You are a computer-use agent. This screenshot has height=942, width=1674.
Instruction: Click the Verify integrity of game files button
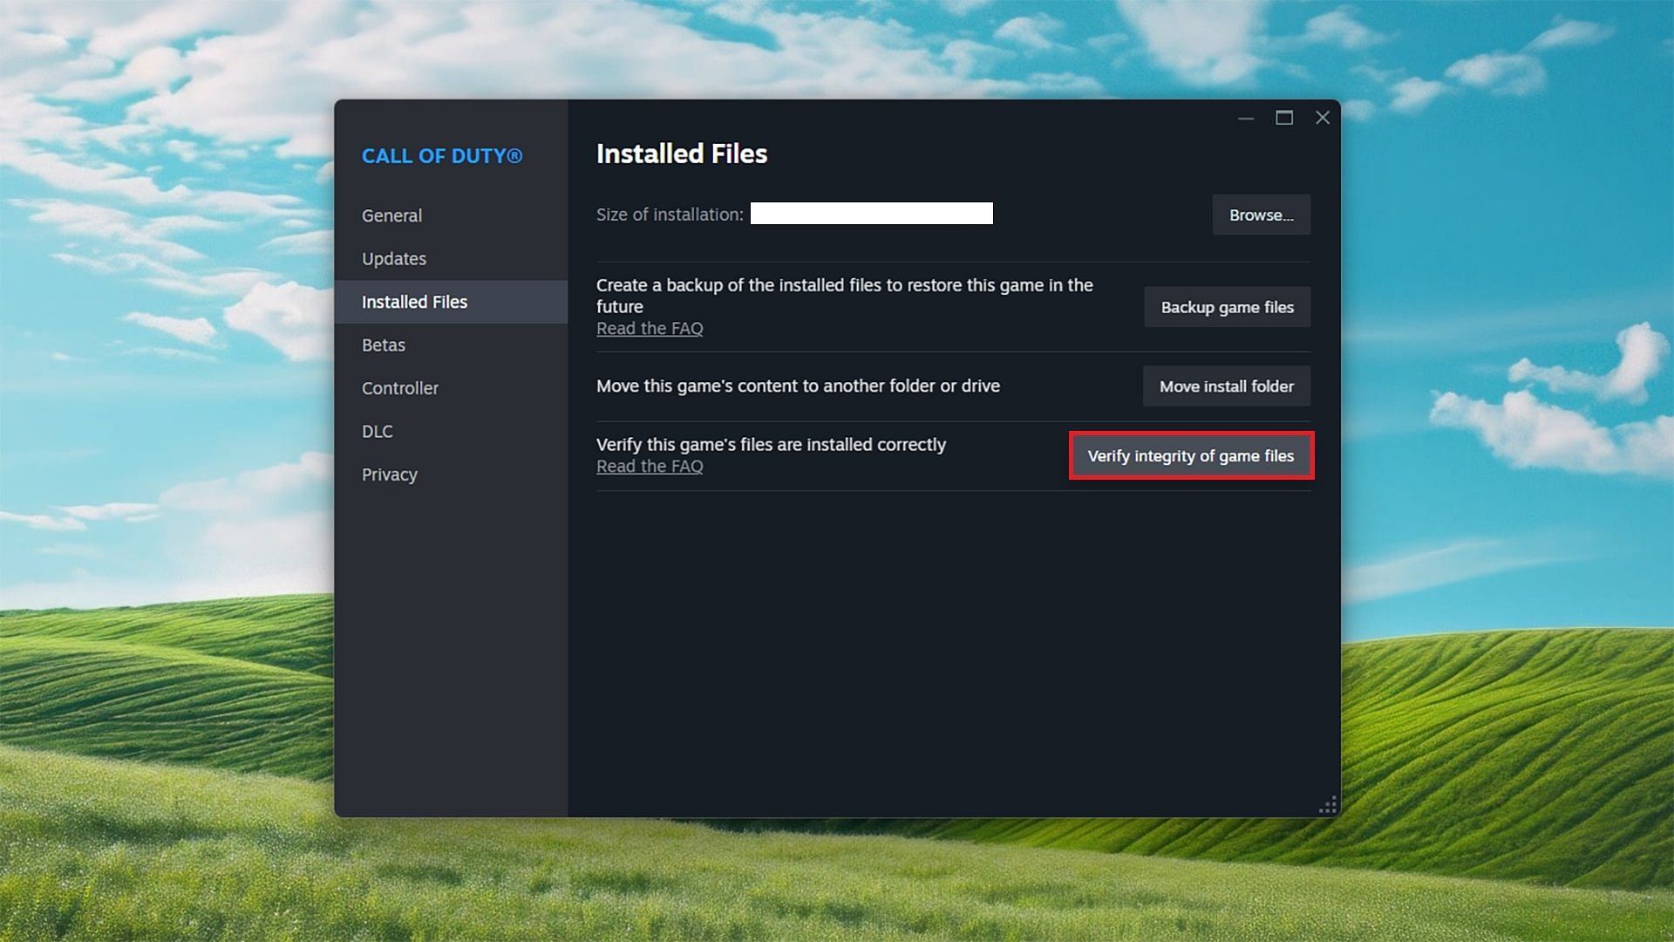pos(1190,455)
